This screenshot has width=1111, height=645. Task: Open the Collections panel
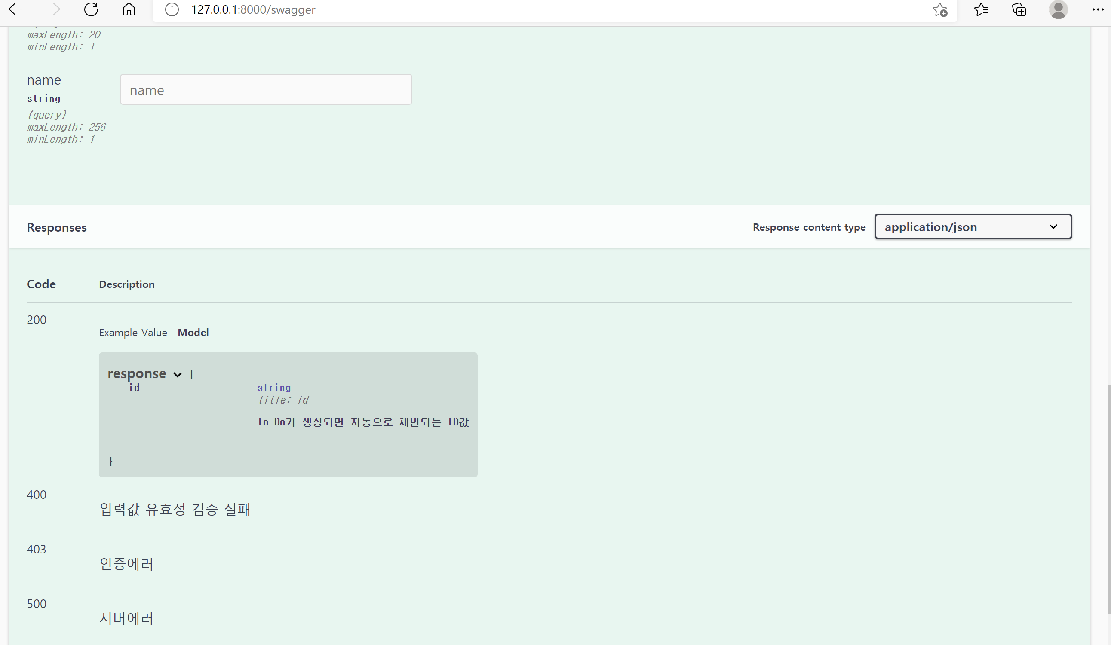pos(1019,9)
